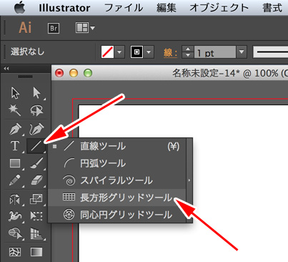Open the ファイル menu

(x=124, y=8)
